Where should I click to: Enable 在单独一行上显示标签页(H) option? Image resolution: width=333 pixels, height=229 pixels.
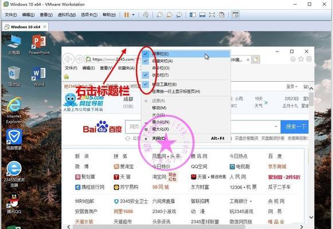pyautogui.click(x=186, y=92)
